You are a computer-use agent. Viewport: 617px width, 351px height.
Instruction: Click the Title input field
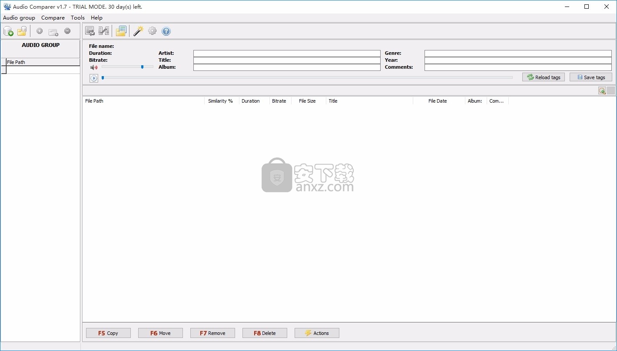tap(287, 60)
